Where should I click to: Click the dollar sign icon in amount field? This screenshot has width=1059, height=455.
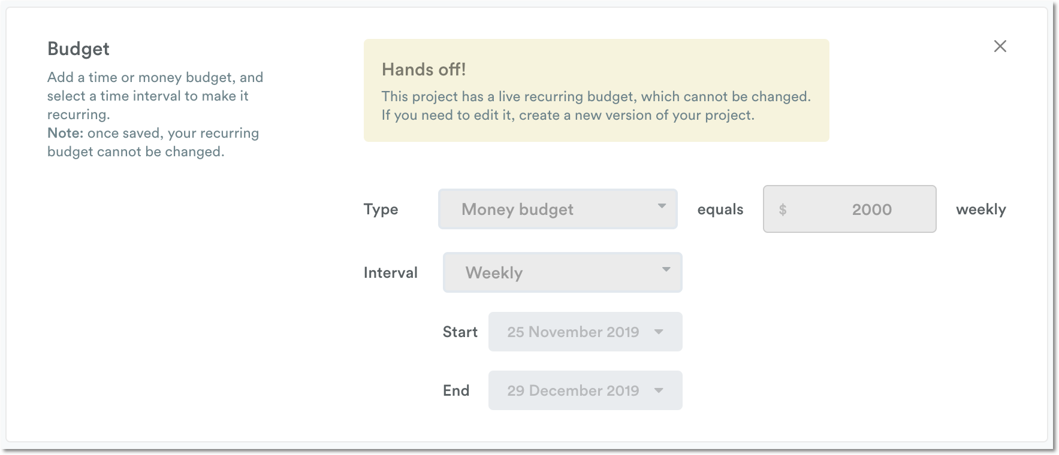coord(783,210)
